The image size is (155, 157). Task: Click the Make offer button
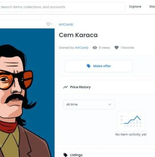[98, 66]
